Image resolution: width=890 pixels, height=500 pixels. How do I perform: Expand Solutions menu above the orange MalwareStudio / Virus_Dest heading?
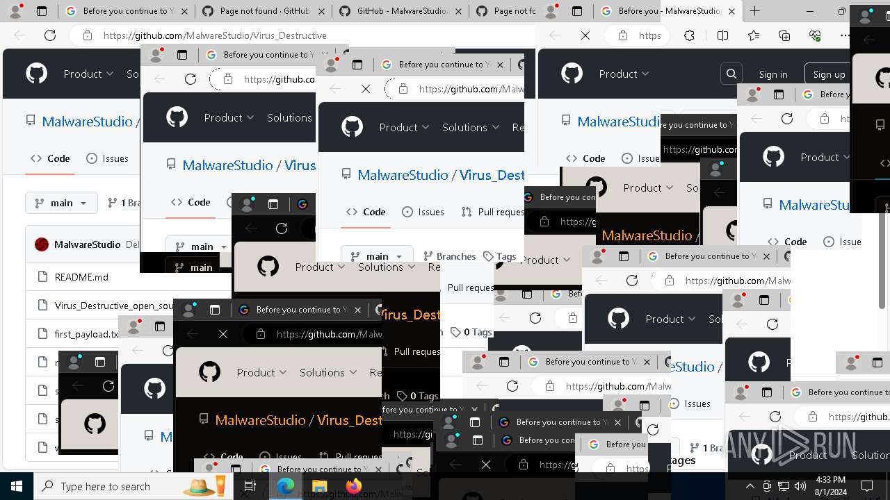(x=329, y=372)
